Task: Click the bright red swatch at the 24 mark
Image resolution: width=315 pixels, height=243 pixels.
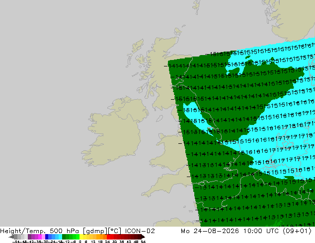Action: point(108,237)
